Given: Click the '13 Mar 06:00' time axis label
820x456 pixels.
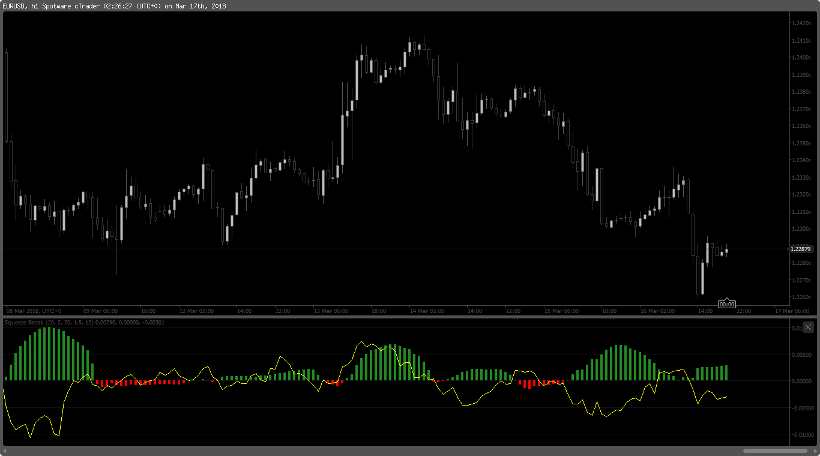Looking at the screenshot, I should [x=331, y=311].
